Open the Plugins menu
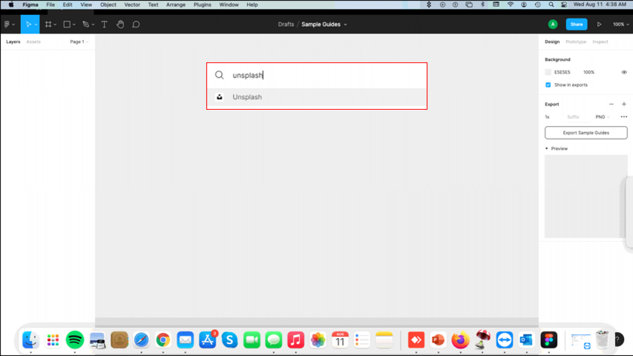Screen dimensions: 633x356 pyautogui.click(x=202, y=4)
